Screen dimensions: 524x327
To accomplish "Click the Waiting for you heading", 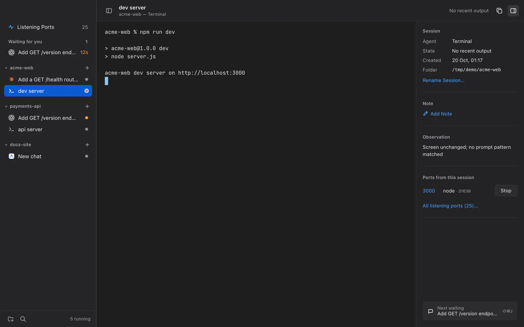I will (x=25, y=42).
